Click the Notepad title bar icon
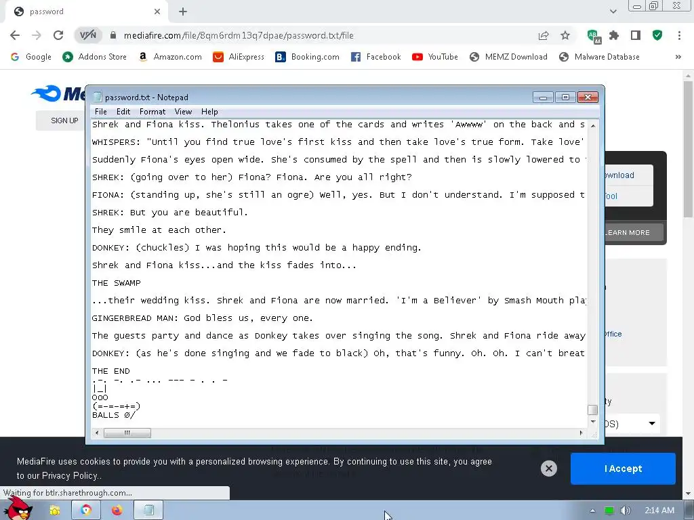 pyautogui.click(x=98, y=97)
